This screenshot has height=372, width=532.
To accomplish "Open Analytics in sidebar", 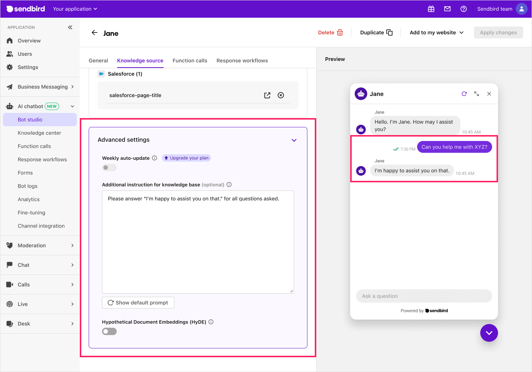I will point(29,199).
